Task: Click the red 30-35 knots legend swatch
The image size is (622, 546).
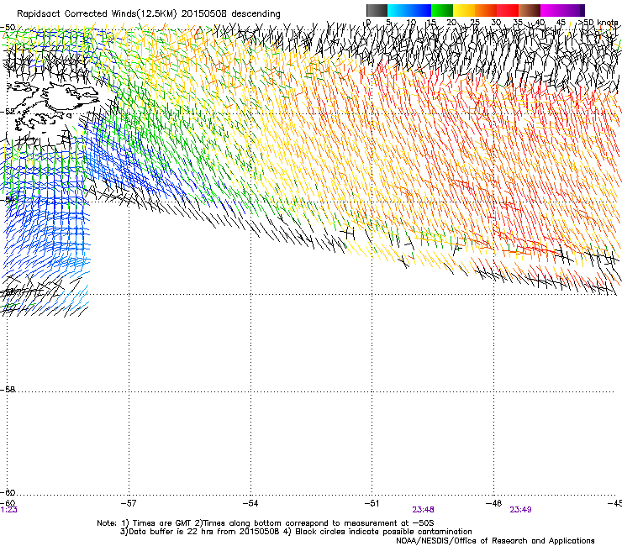Action: click(x=508, y=10)
